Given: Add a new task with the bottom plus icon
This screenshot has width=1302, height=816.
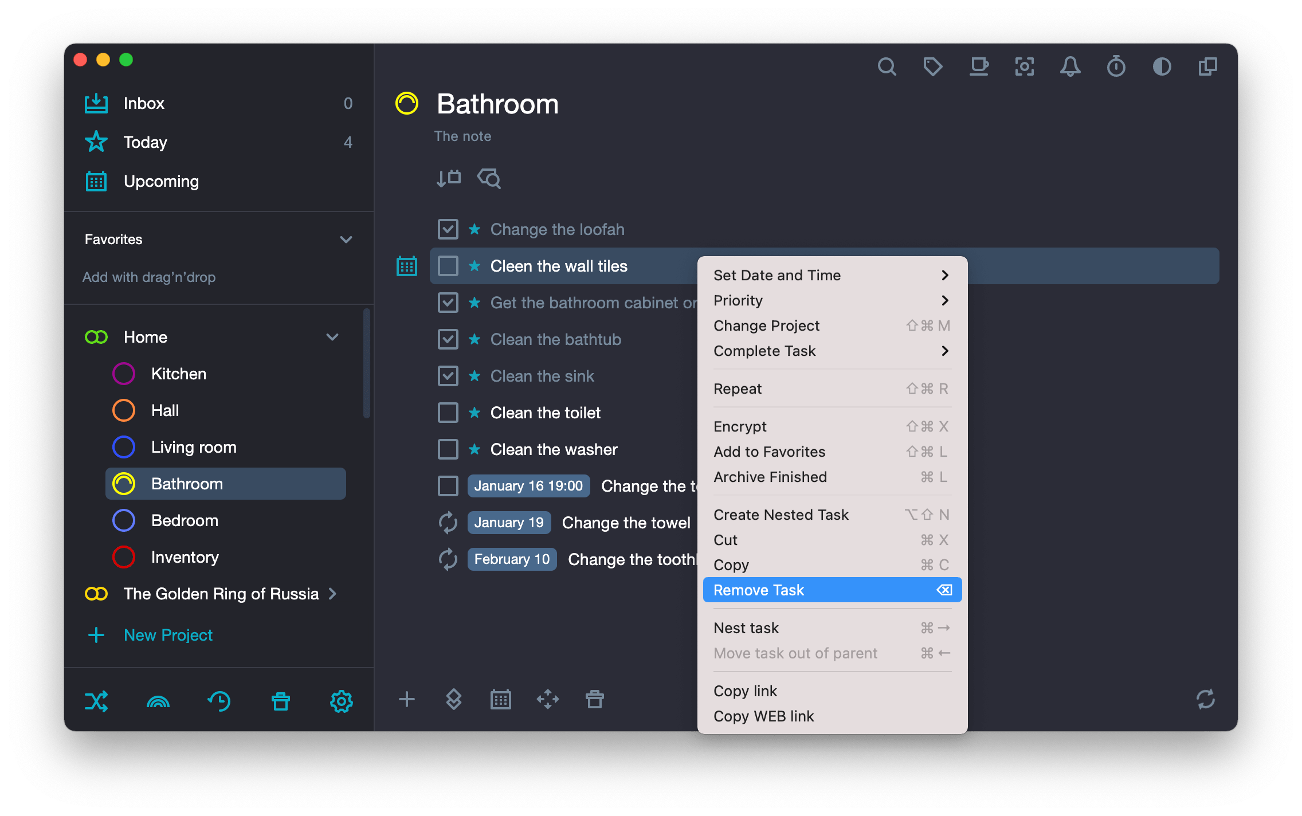Looking at the screenshot, I should click(x=407, y=699).
